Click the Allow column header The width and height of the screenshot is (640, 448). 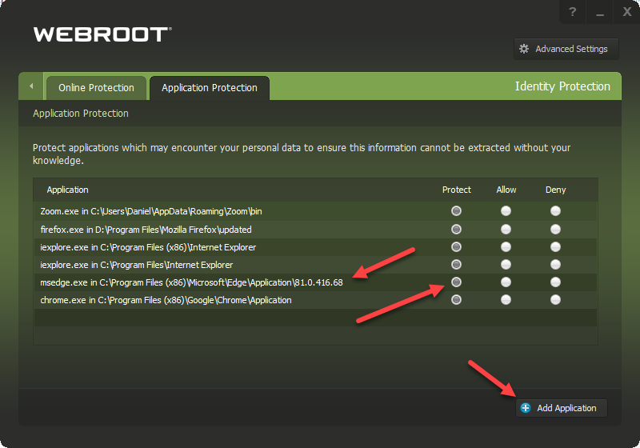tap(506, 190)
